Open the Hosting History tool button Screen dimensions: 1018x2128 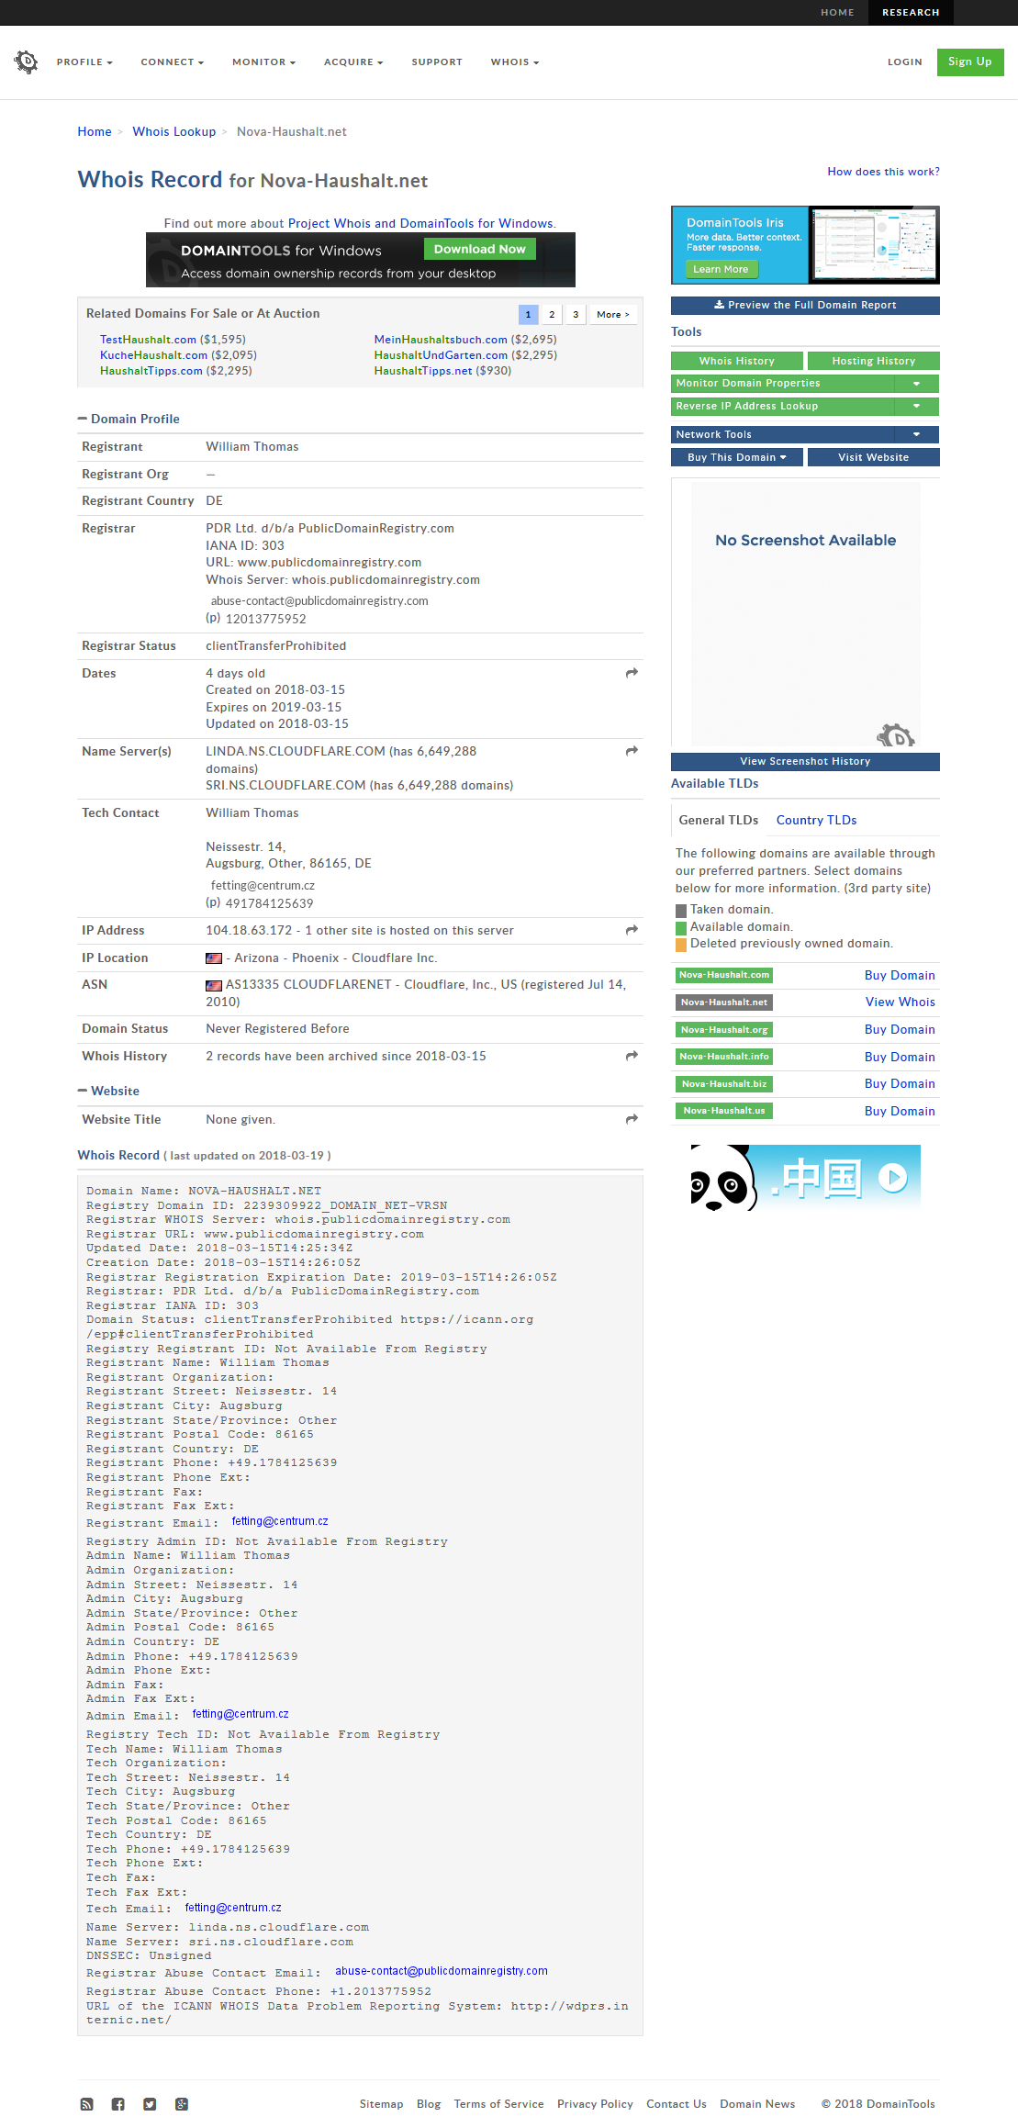[874, 361]
